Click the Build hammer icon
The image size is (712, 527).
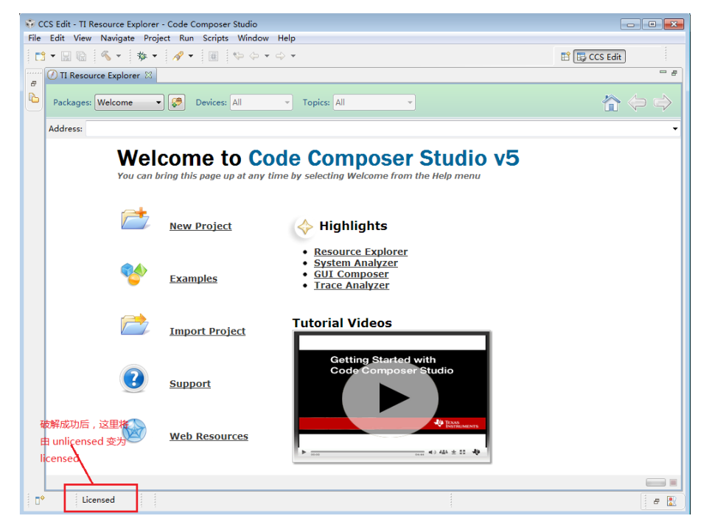pyautogui.click(x=106, y=55)
